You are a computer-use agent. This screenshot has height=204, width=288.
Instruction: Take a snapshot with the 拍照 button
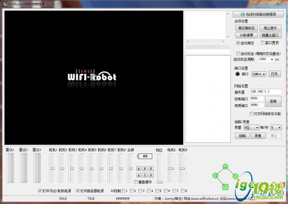[x=242, y=136]
